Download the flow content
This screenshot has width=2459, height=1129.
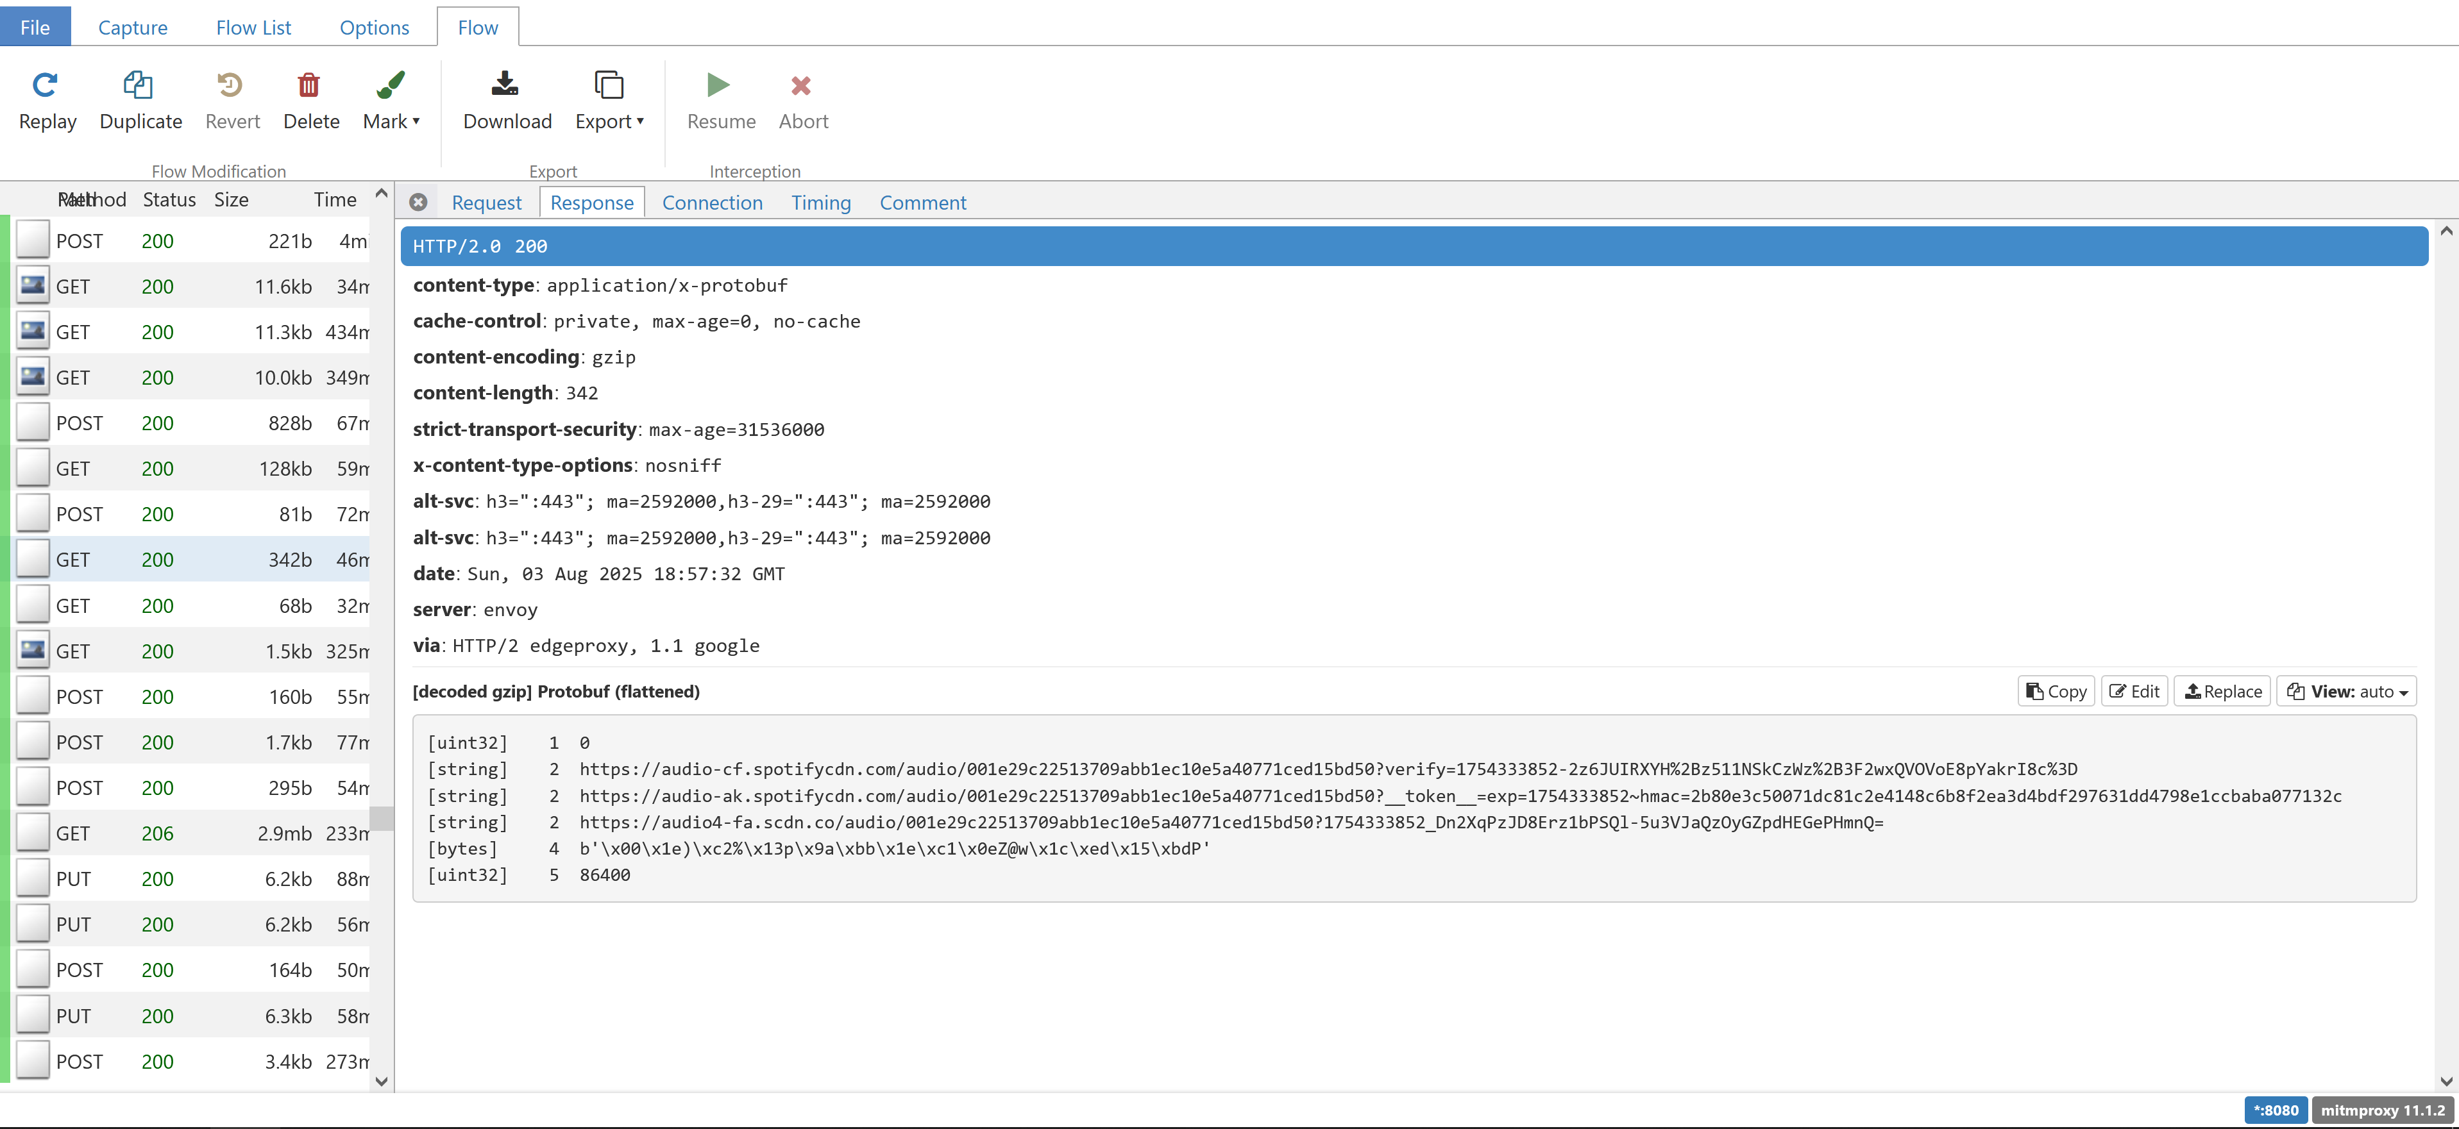[x=506, y=86]
